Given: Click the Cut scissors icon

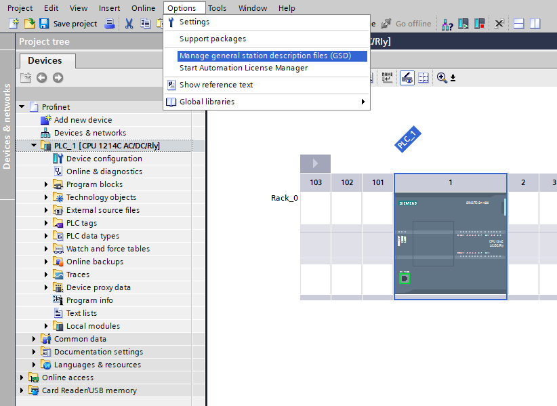Looking at the screenshot, I should (129, 24).
